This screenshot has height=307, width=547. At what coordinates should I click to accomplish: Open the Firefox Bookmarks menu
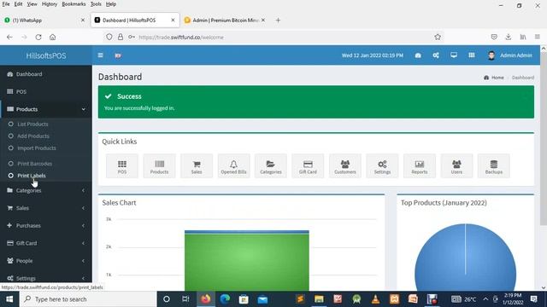[x=74, y=4]
